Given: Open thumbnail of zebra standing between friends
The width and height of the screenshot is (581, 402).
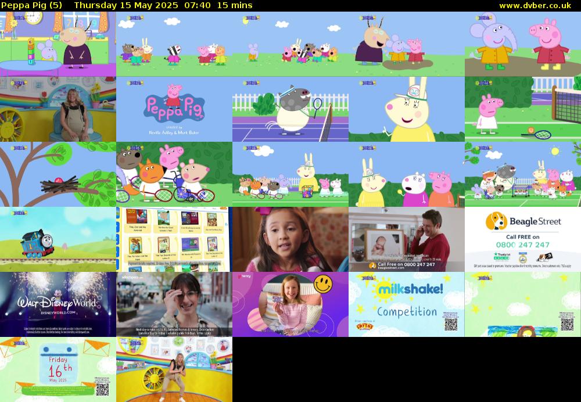Looking at the screenshot, I should click(x=174, y=44).
